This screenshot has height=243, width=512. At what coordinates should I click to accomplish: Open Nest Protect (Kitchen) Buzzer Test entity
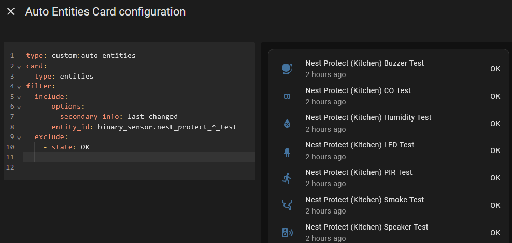(364, 63)
